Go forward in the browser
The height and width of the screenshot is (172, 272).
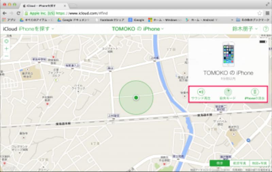pos(12,13)
